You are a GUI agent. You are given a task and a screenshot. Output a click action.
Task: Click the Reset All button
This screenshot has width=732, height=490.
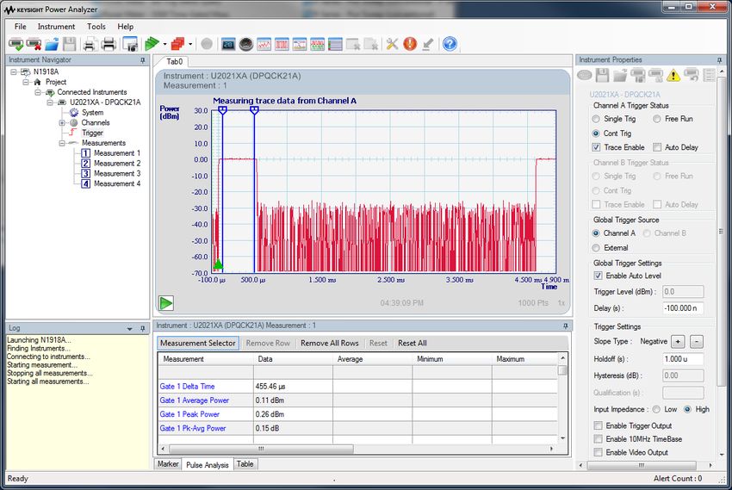tap(413, 344)
